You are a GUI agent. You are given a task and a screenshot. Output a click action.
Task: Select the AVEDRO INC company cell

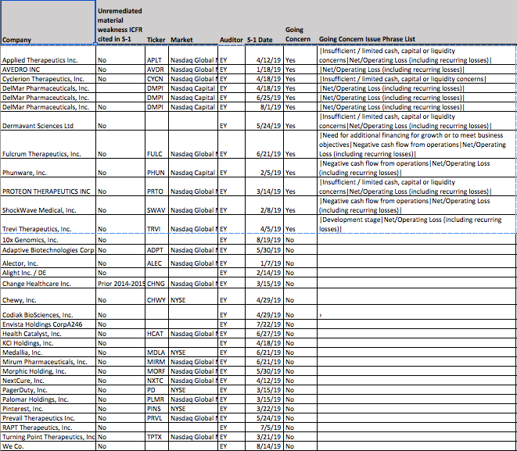pyautogui.click(x=48, y=70)
